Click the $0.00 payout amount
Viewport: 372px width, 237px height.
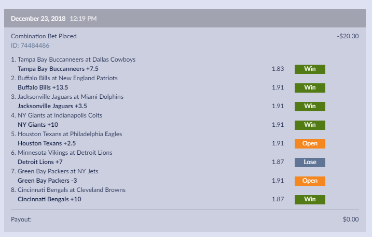click(x=351, y=219)
